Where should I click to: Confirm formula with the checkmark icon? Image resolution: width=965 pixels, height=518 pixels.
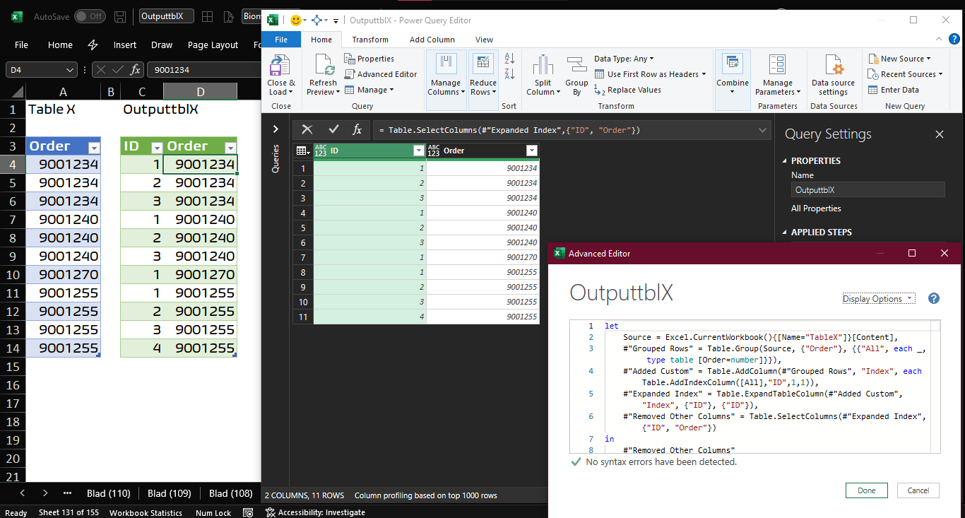(333, 129)
